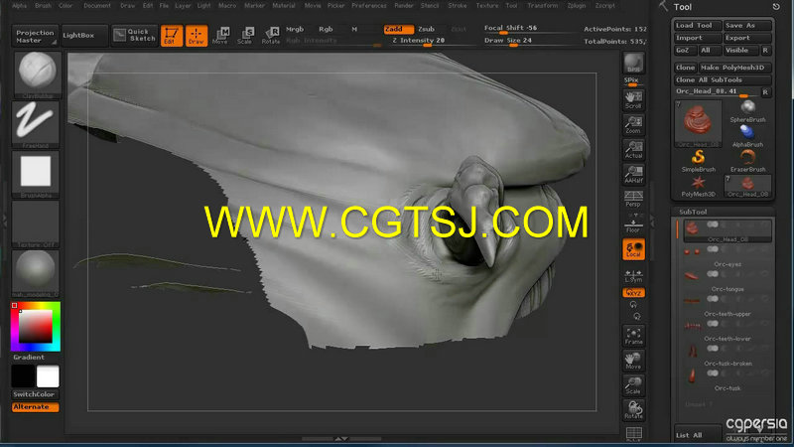Select the SphereBrush tool
The image size is (794, 447).
tap(747, 111)
